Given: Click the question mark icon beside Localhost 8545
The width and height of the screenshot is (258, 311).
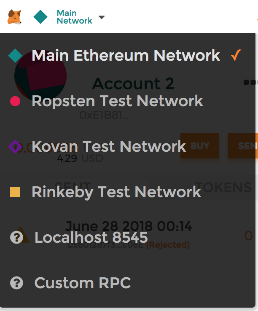Looking at the screenshot, I should tap(16, 237).
